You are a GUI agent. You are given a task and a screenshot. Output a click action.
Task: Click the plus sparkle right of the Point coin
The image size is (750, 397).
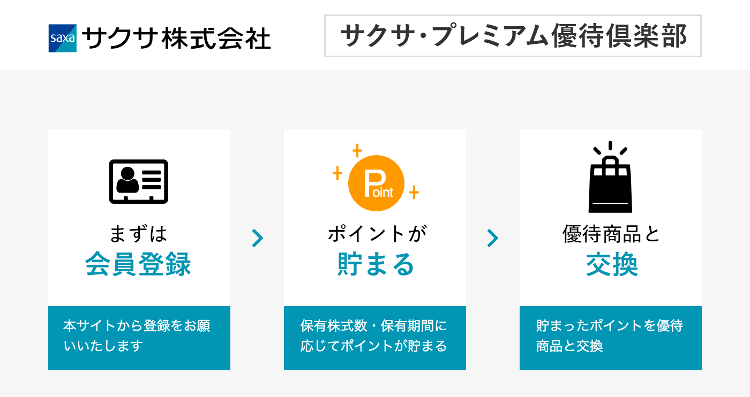pyautogui.click(x=414, y=192)
